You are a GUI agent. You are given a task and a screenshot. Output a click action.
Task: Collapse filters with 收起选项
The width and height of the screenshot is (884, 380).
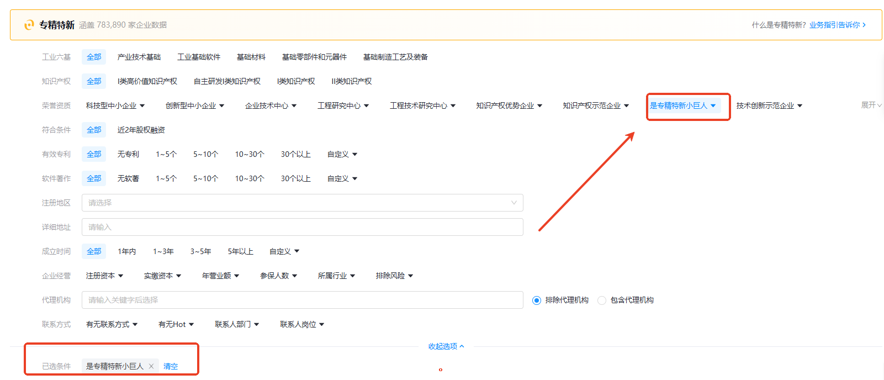coord(446,346)
